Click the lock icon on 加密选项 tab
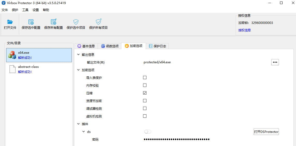The image size is (296, 146). [x=127, y=46]
